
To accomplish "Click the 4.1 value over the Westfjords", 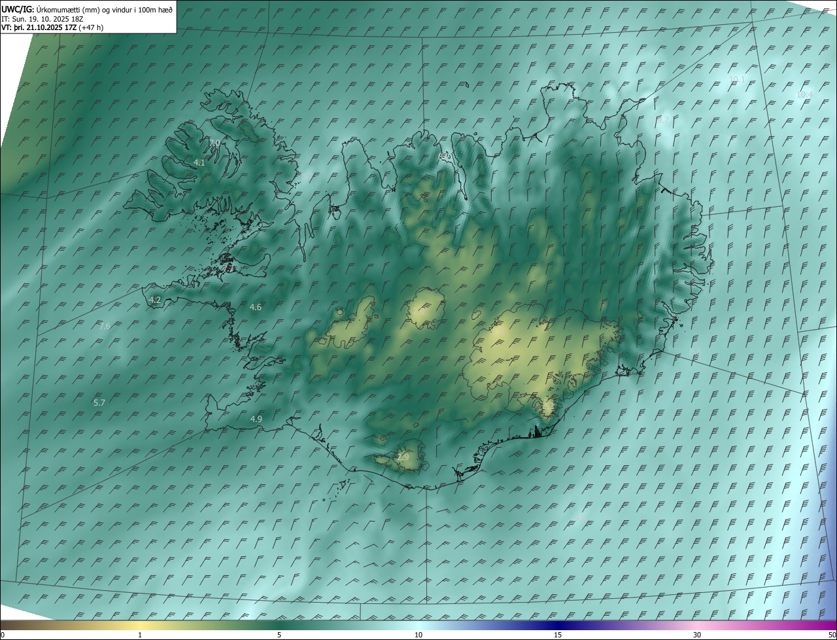I will coord(199,162).
